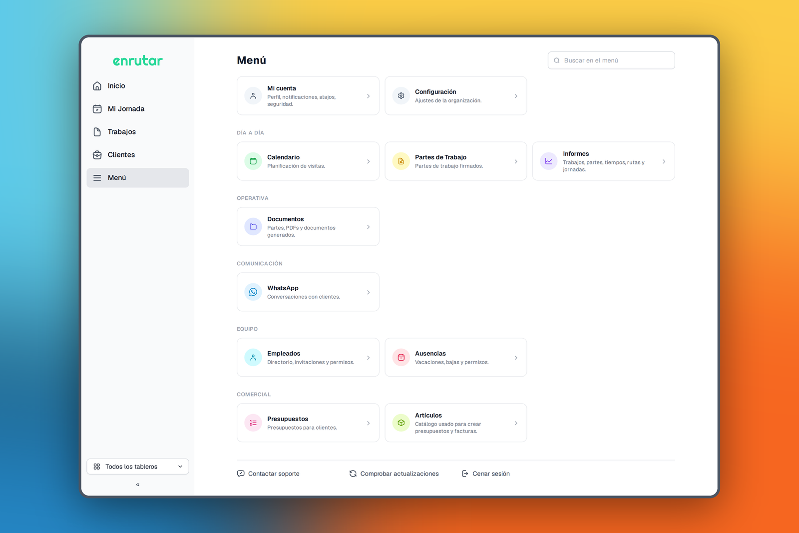Viewport: 799px width, 533px height.
Task: Open the Clientes sidebar entry
Action: pyautogui.click(x=138, y=155)
